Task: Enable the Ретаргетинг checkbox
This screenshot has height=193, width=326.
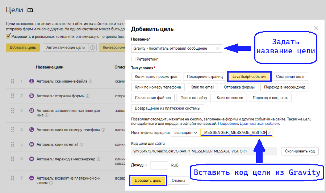Action: click(x=133, y=59)
